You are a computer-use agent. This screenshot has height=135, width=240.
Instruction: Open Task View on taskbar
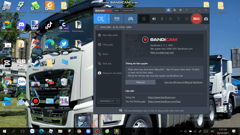point(22,131)
